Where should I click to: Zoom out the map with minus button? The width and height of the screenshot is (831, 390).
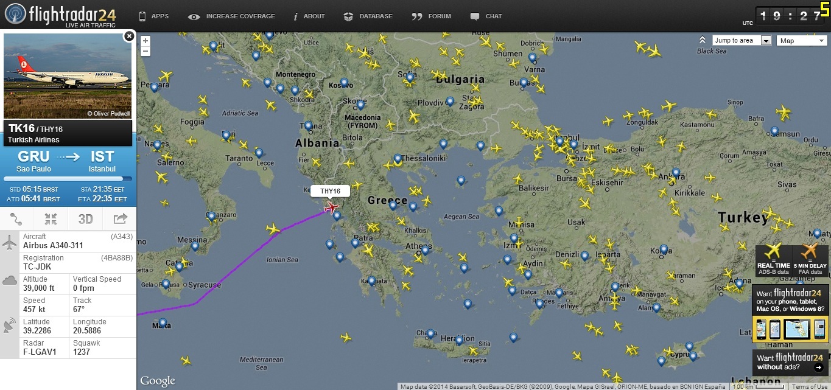[x=146, y=51]
